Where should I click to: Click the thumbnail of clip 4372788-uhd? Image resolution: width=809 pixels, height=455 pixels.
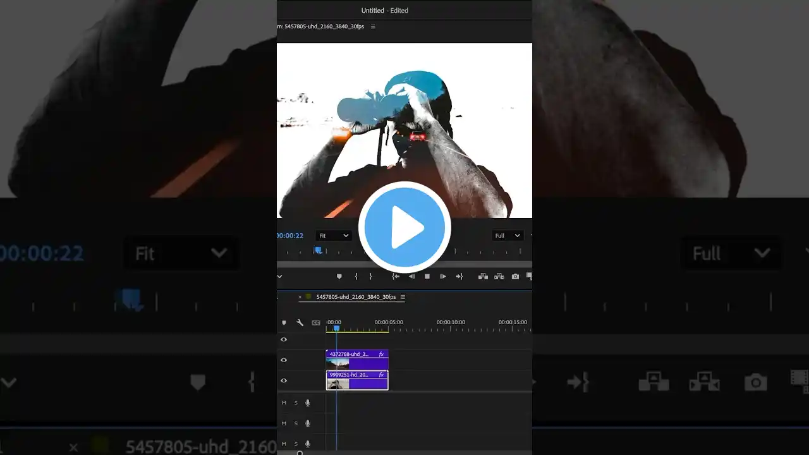pos(338,364)
